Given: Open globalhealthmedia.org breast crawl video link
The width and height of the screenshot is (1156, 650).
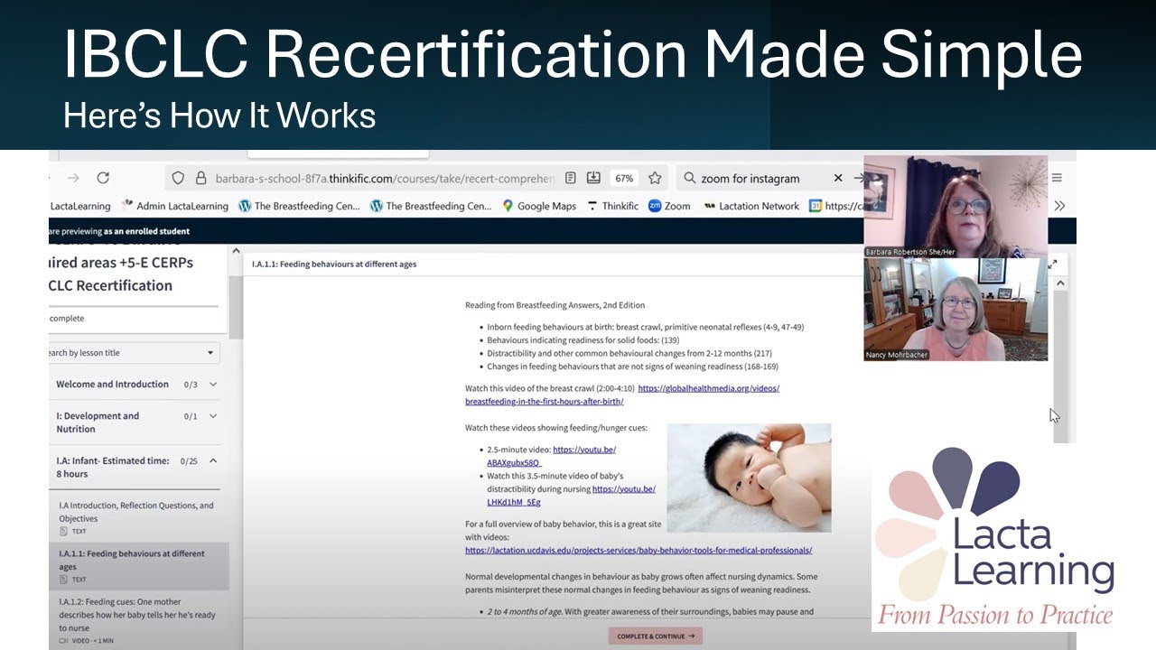Looking at the screenshot, I should tap(622, 395).
